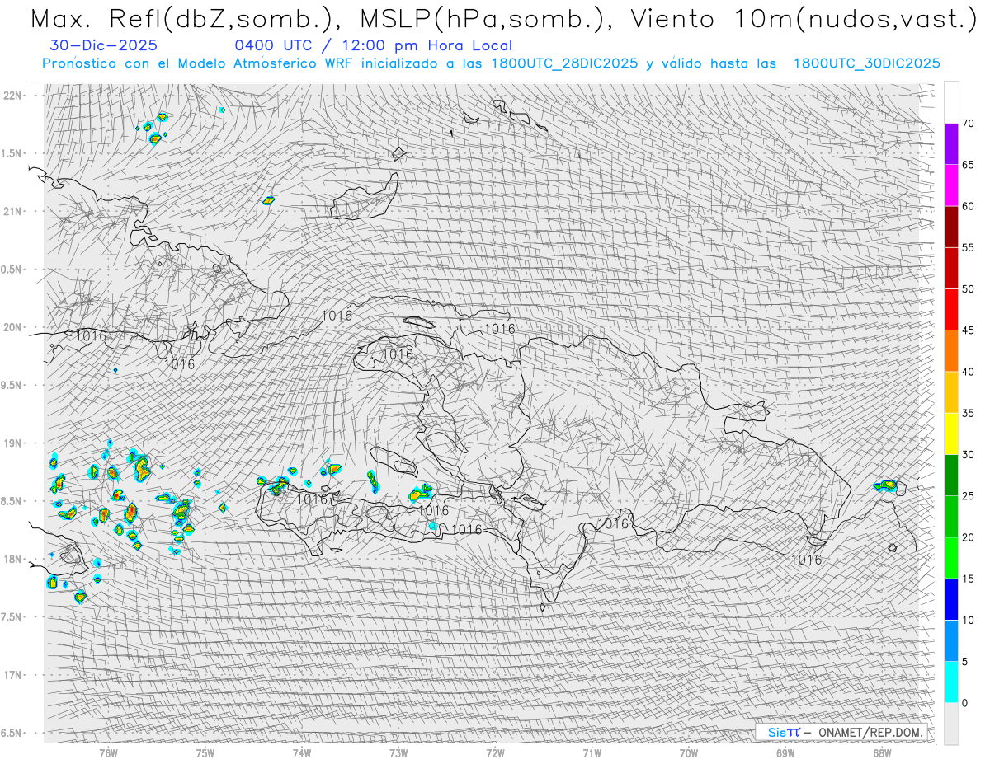Click the date "30-Dic-2025"
The image size is (990, 764).
pyautogui.click(x=104, y=45)
